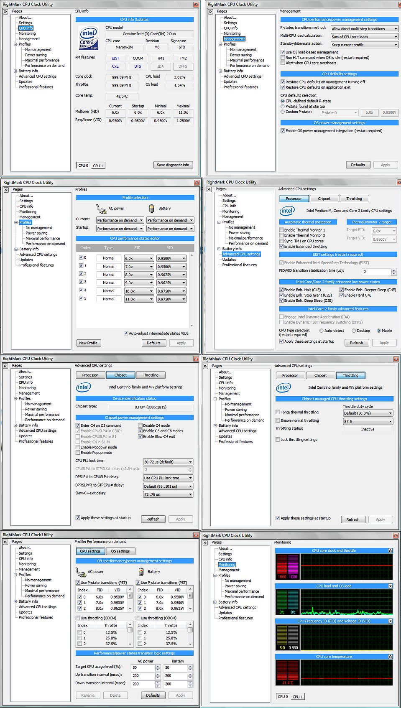The height and width of the screenshot is (708, 401).
Task: Collapse the CPU load and OS load graph
Action: 390,586
